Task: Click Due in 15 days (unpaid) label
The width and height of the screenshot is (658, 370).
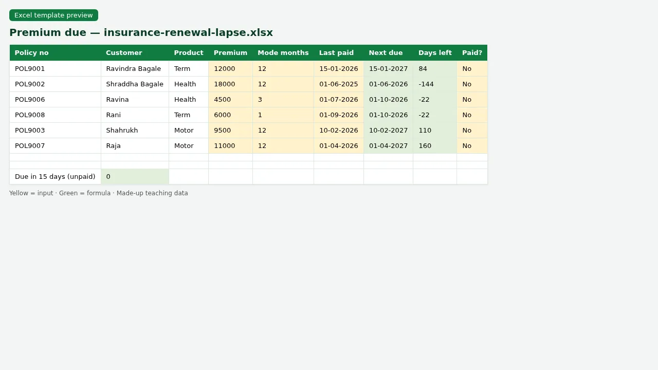Action: tap(55, 177)
